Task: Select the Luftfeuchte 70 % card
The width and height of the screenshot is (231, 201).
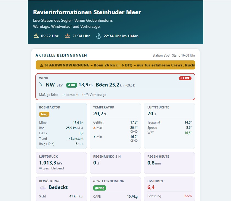Action: point(170,126)
